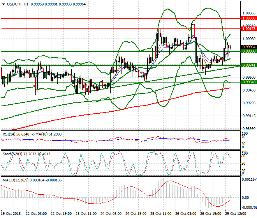Click the 26 Oct 03:00 time label
This screenshot has width=257, height=218.
point(186,214)
